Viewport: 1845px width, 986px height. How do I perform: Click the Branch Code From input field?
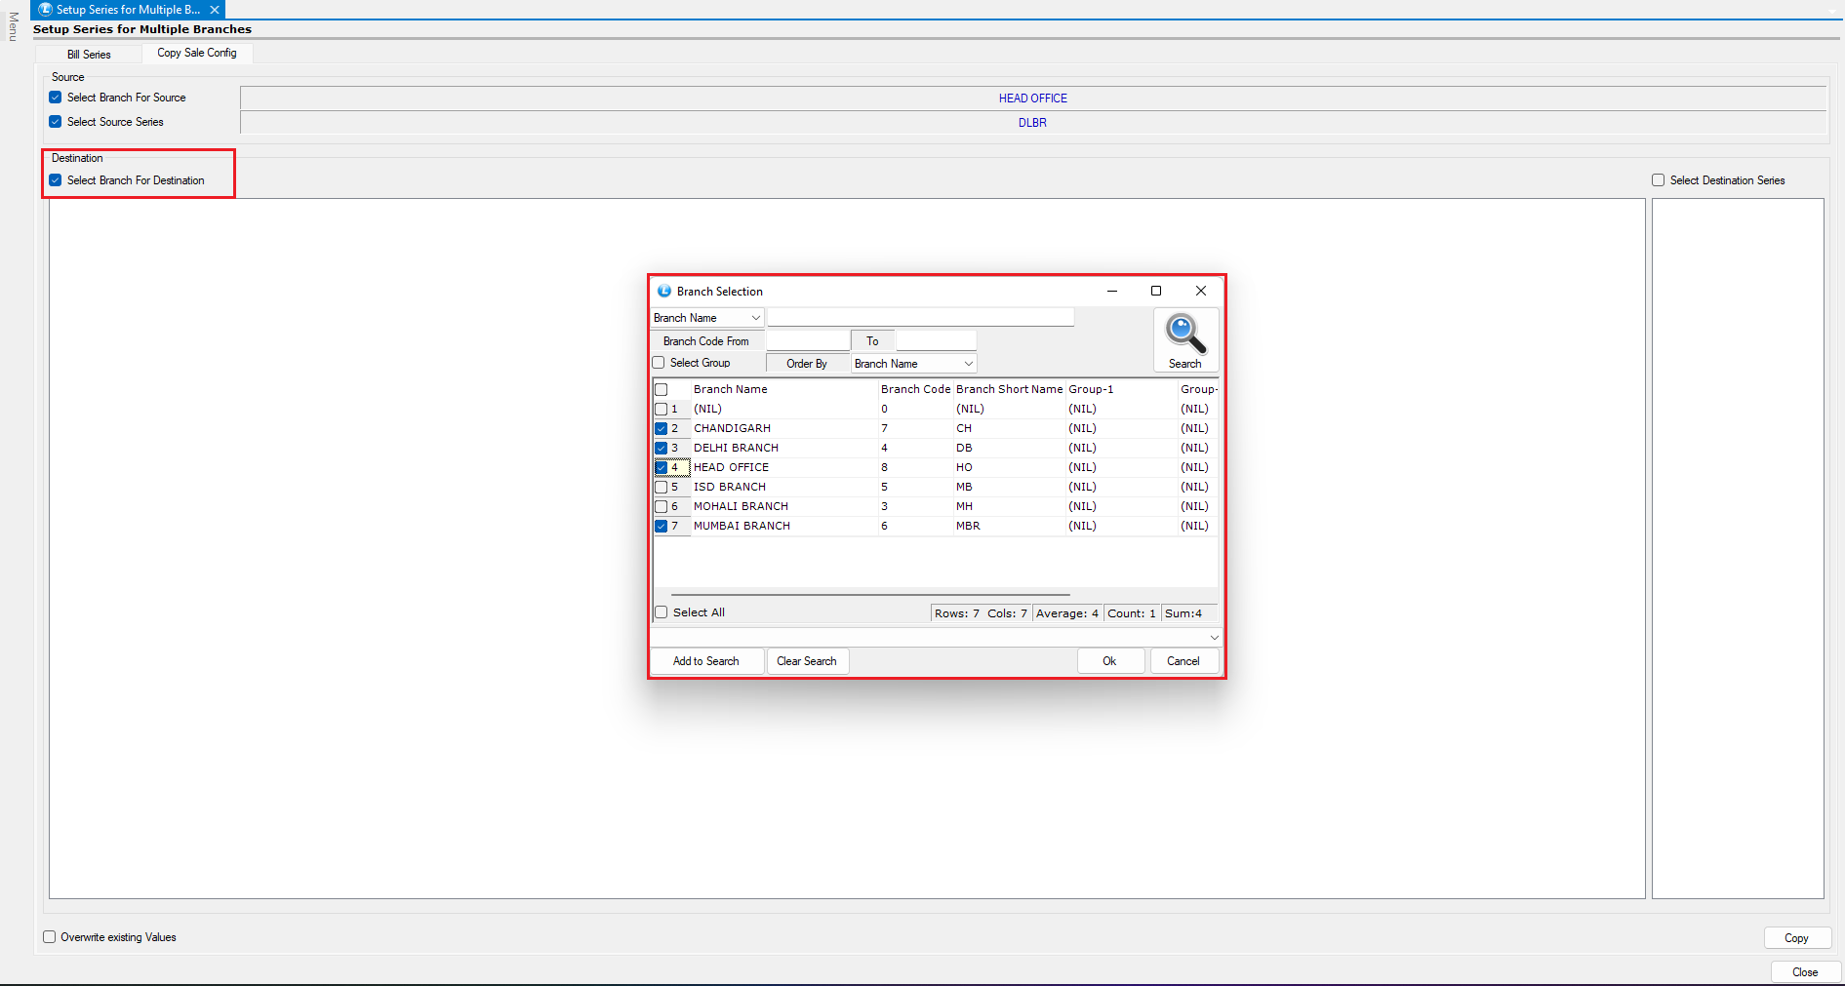(807, 341)
